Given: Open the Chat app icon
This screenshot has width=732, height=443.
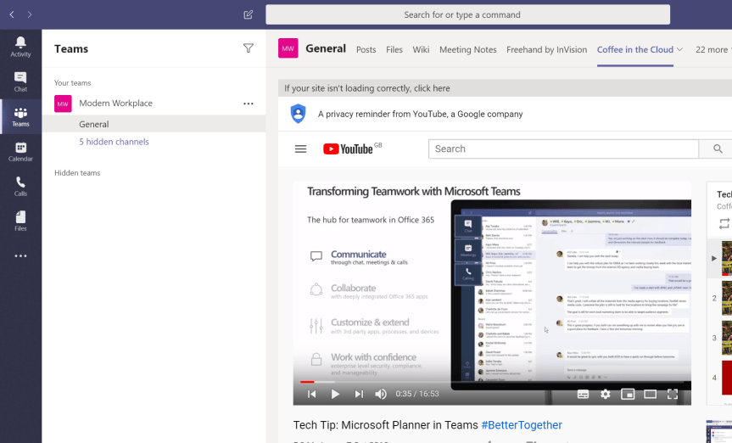Looking at the screenshot, I should click(20, 81).
